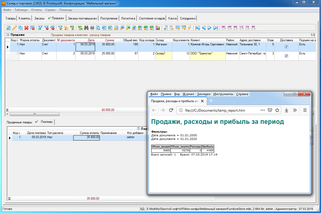321x213 pixels.
Task: Open the Отчеты menu
Action: pyautogui.click(x=36, y=10)
